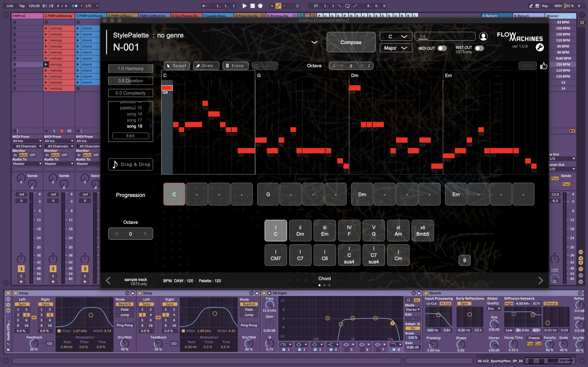The image size is (588, 367).
Task: Toggle Ping Pong on the first Delay
Action: point(125,325)
